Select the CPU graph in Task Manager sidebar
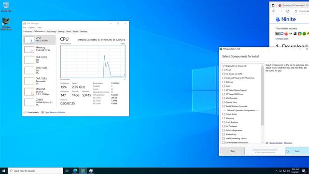309x174 pixels. coord(39,40)
